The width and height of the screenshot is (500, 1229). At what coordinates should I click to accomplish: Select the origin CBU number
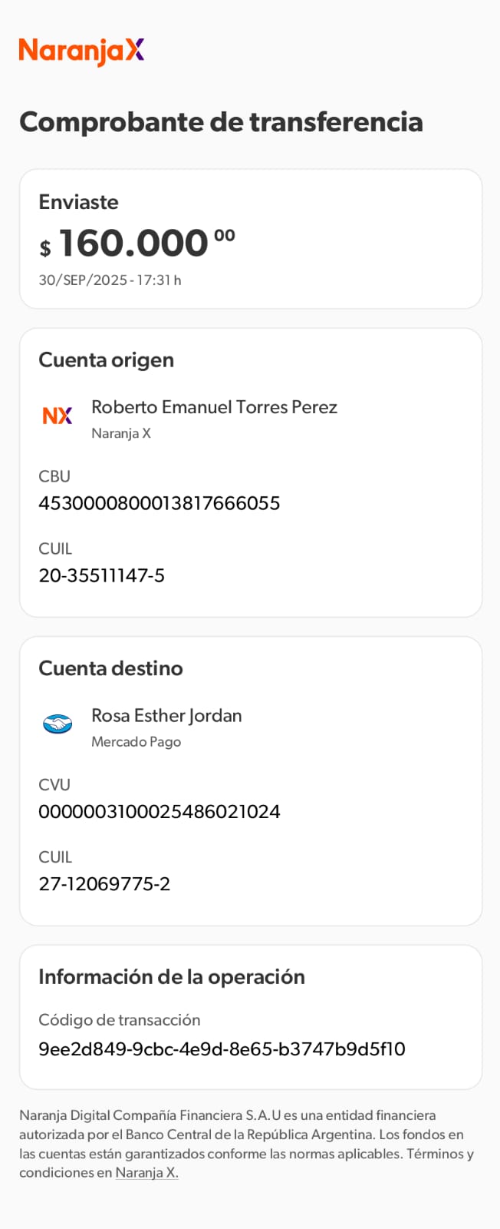click(x=159, y=503)
